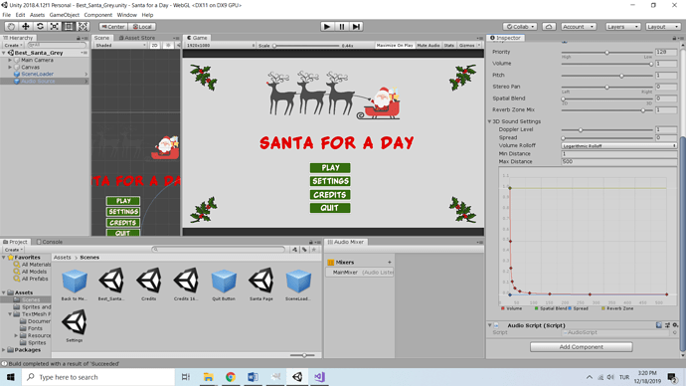686x386 pixels.
Task: Toggle Local handle rotation
Action: point(142,27)
